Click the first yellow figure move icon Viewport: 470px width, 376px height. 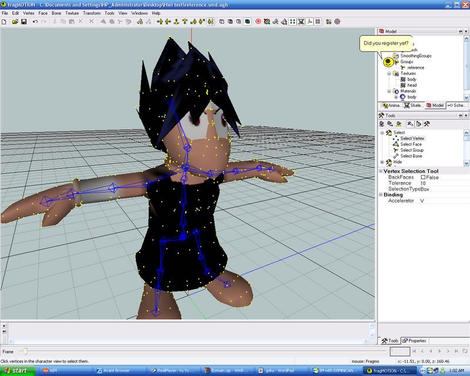[160, 22]
